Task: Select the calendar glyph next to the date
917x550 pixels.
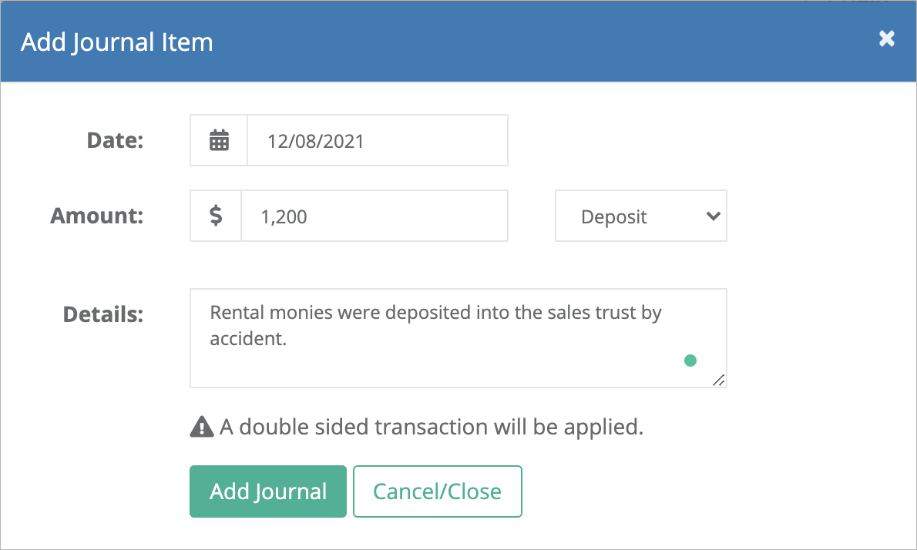Action: [x=218, y=139]
